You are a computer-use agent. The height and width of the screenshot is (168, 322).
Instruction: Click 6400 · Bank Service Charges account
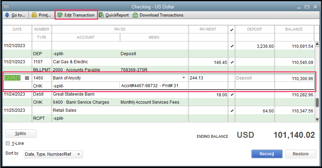81,102
